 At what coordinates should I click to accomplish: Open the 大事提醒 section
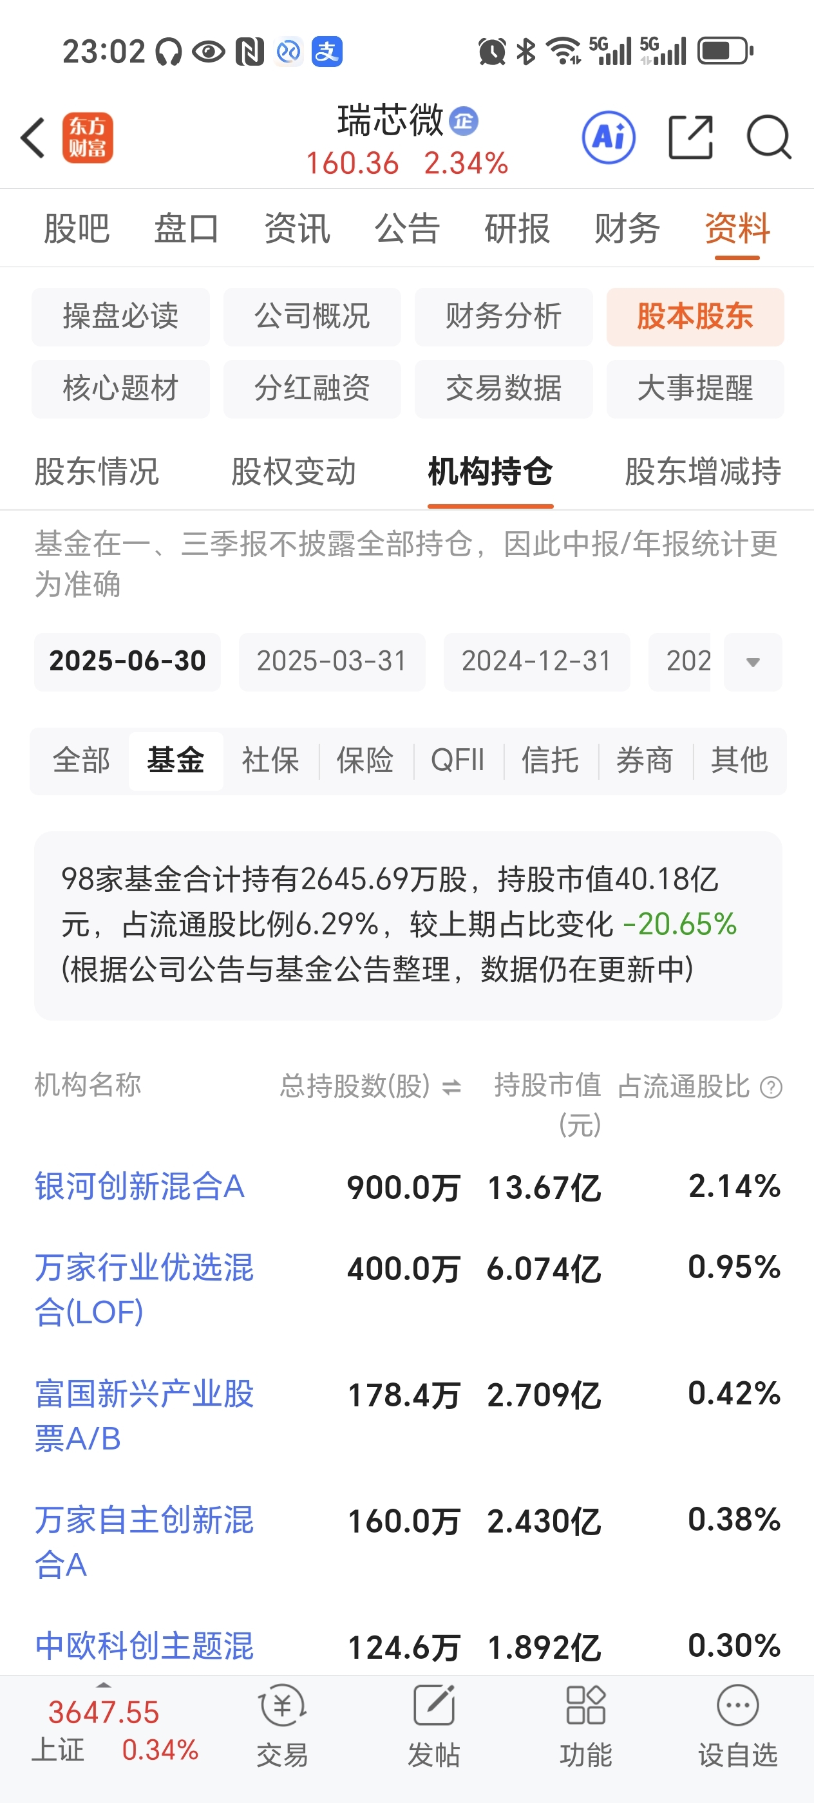click(695, 388)
